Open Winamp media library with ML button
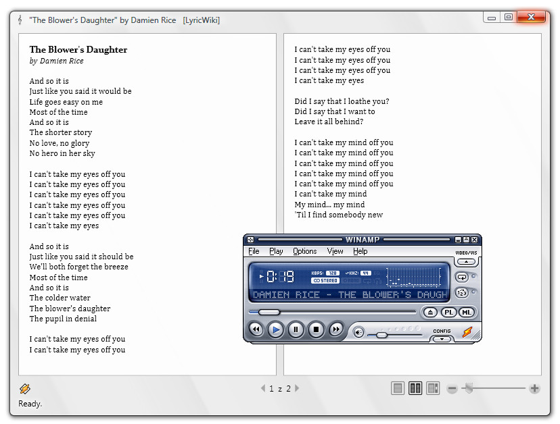 pos(467,313)
